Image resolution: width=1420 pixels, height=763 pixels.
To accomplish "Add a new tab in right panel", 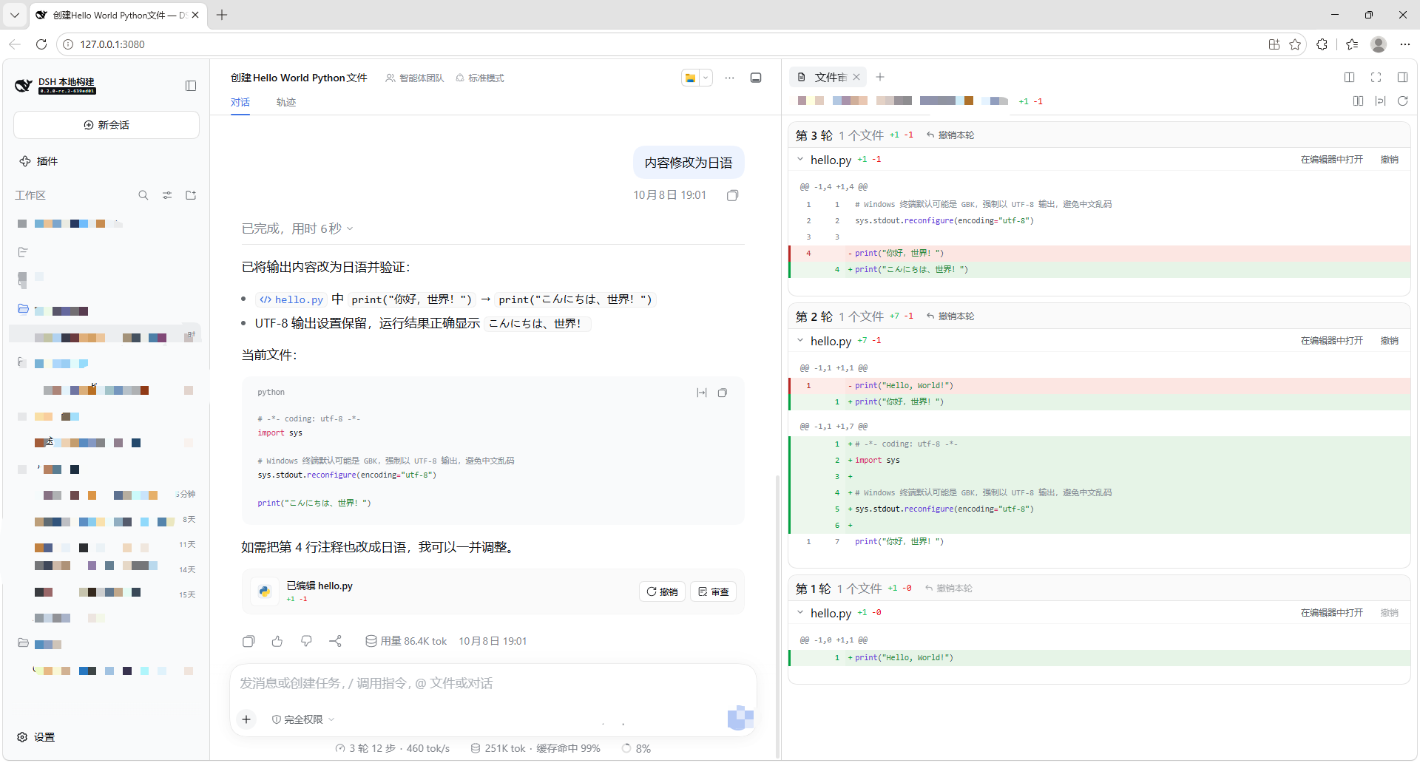I will click(880, 77).
